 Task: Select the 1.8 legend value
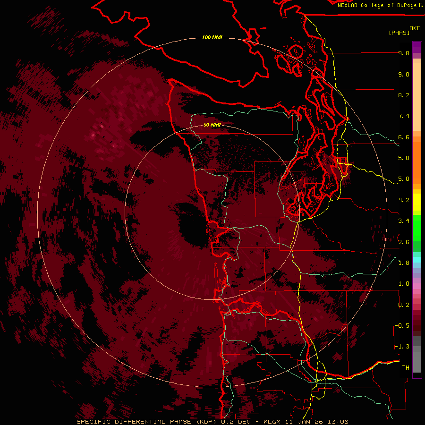[404, 263]
